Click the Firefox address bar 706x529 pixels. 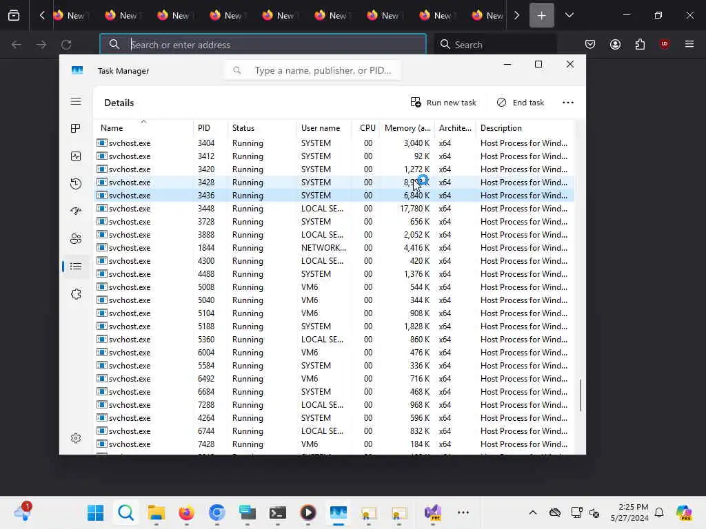click(x=263, y=45)
